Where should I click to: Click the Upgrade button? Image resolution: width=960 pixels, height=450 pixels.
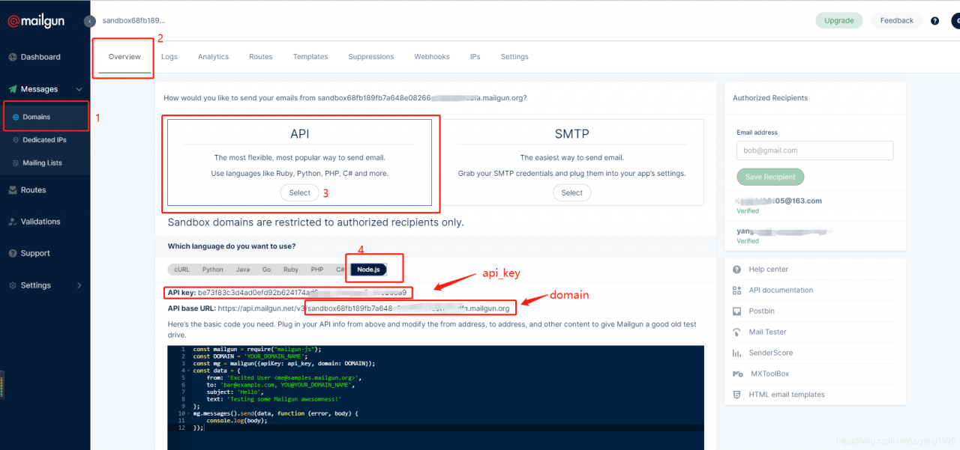coord(839,21)
